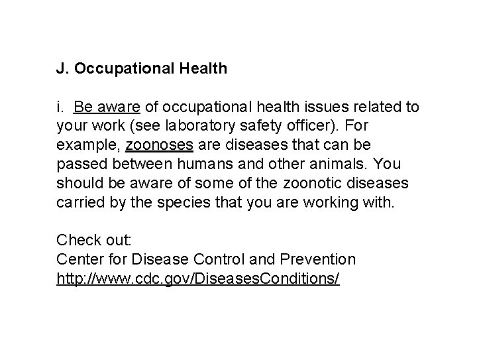
Task: Click the words "related to" on first line
Action: pos(386,107)
